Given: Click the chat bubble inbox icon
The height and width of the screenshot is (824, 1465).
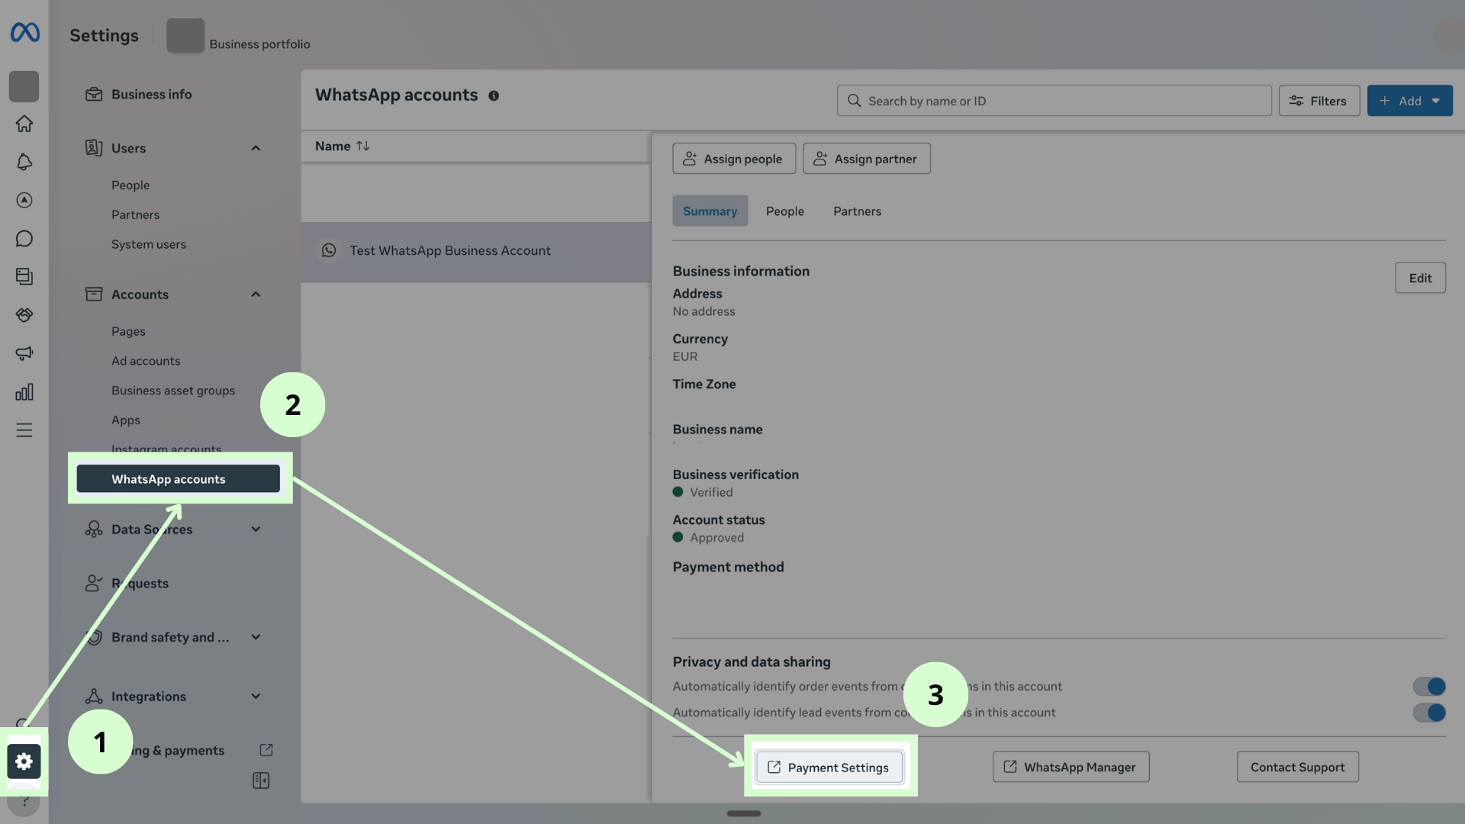Looking at the screenshot, I should (x=24, y=239).
